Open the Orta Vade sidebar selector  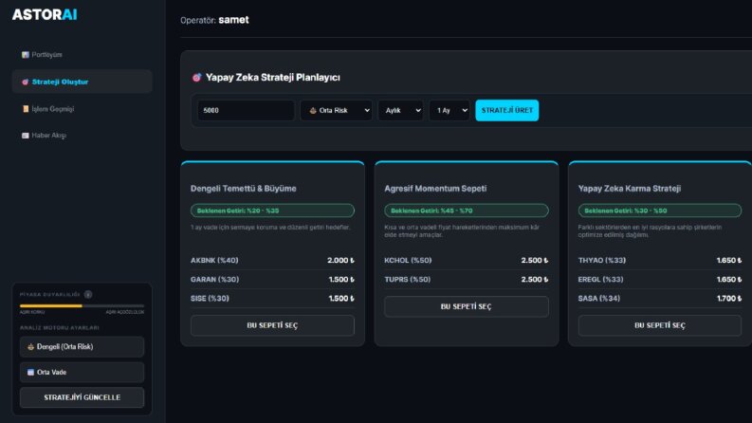tap(82, 372)
